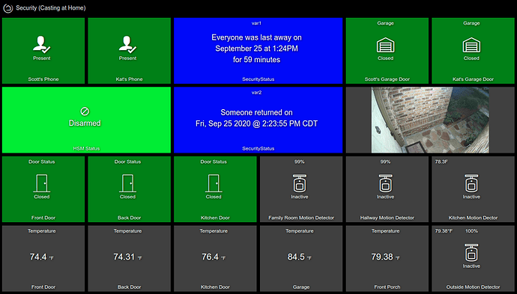The height and width of the screenshot is (294, 517).
Task: Open Kitchen Door contact sensor door icon
Action: (214, 183)
